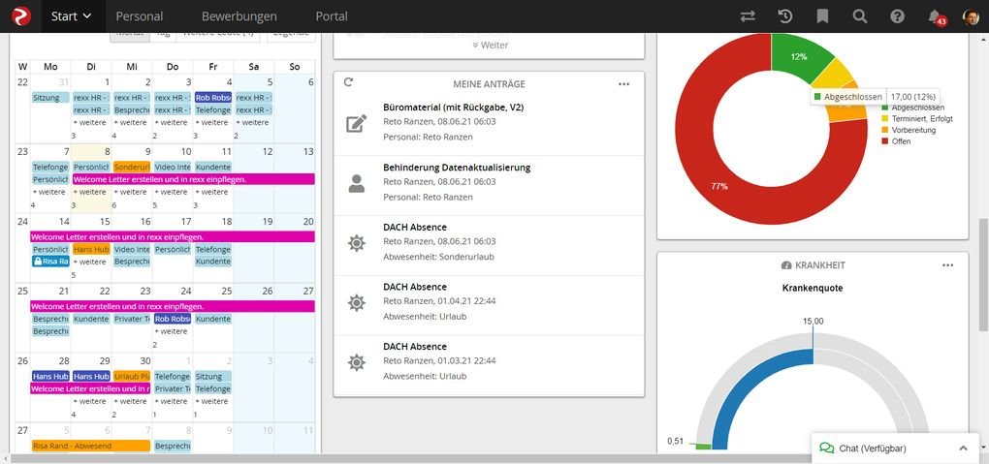Open the history clock icon
This screenshot has height=464, width=989.
click(x=785, y=16)
